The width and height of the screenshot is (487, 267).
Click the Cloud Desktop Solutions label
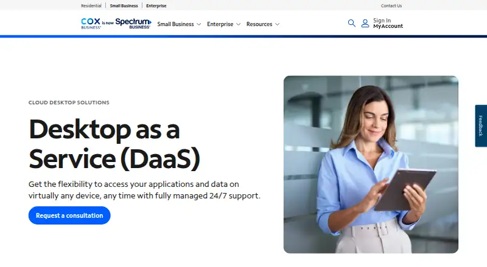tap(69, 103)
